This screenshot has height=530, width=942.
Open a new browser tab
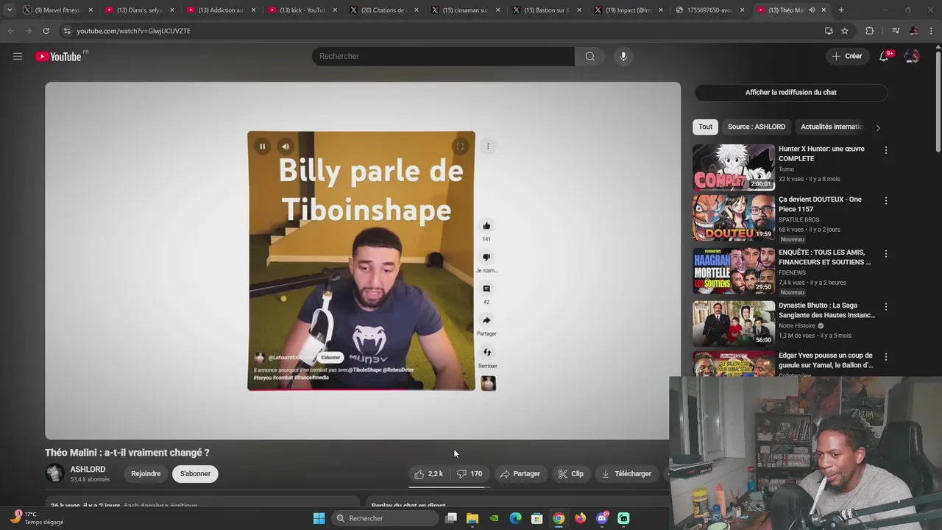(x=841, y=10)
